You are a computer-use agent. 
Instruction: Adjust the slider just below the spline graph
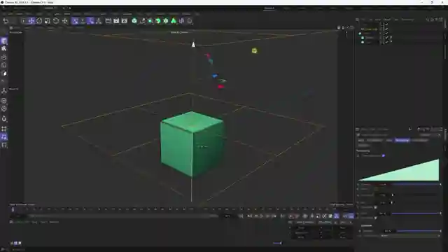[x=416, y=185]
